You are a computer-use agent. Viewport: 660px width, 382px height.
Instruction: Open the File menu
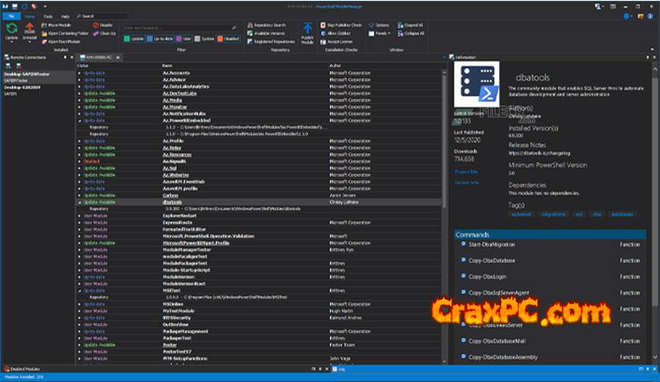click(x=9, y=15)
